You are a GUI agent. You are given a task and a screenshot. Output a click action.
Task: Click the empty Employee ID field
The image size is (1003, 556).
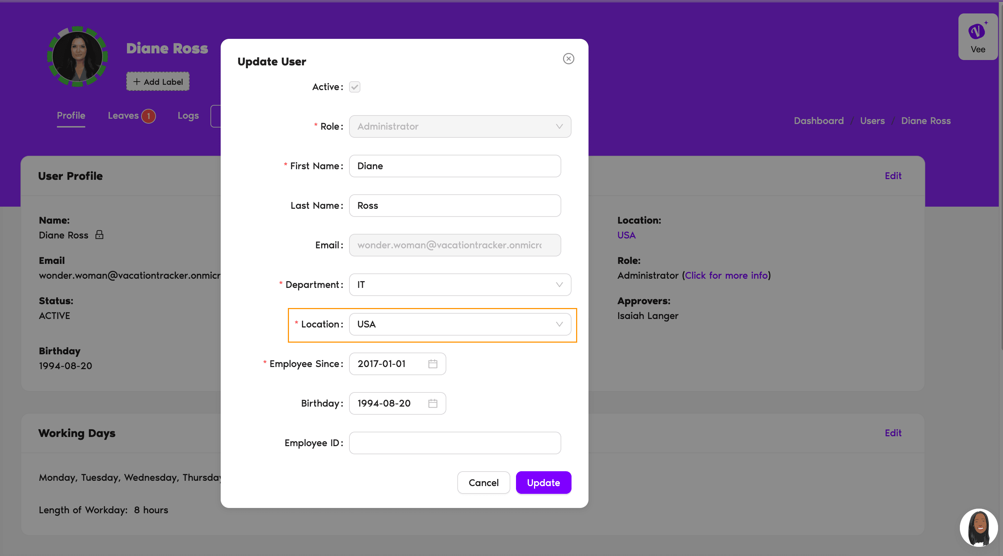pos(455,443)
